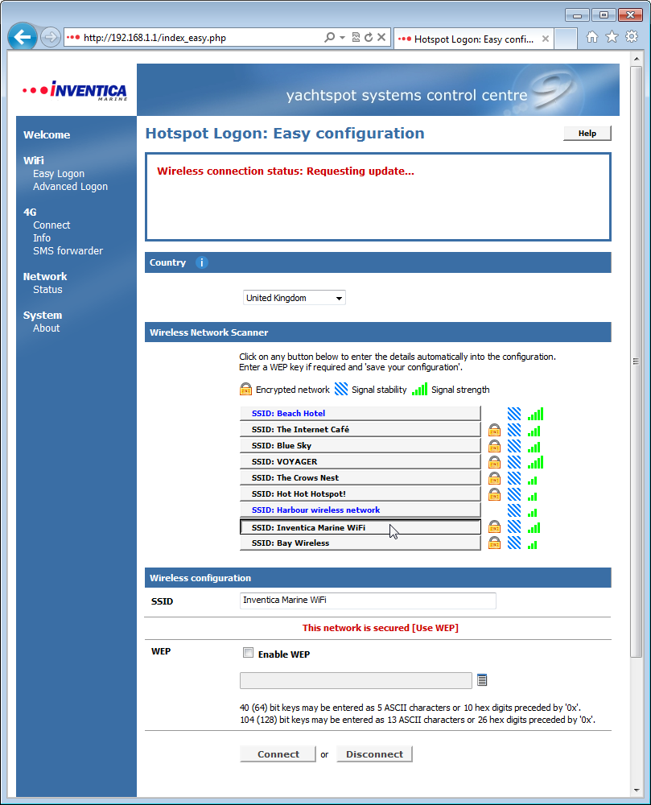Viewport: 651px width, 805px height.
Task: Click the browser Forward arrow button
Action: coord(50,38)
